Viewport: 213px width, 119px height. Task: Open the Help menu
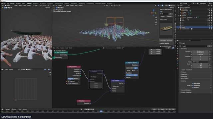(x=23, y=3)
